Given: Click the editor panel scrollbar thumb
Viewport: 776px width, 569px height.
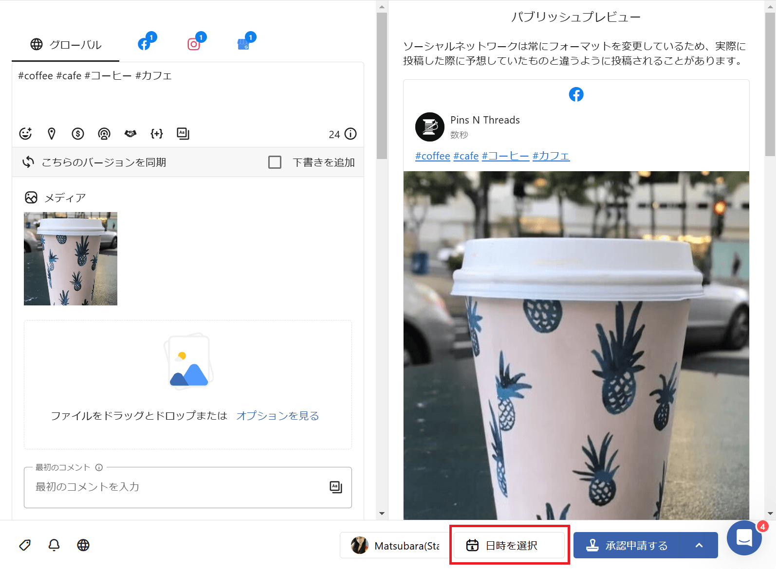Looking at the screenshot, I should [x=382, y=86].
